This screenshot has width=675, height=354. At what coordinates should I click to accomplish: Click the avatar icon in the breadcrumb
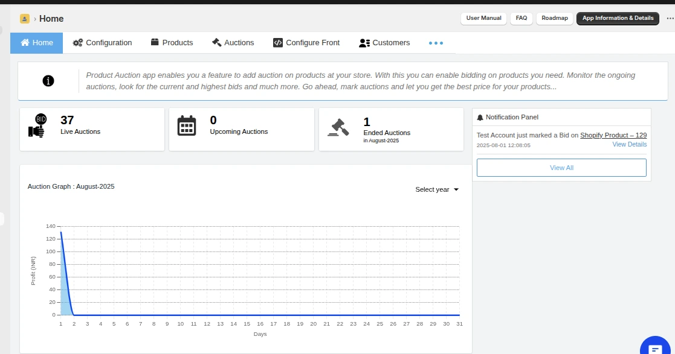[24, 19]
